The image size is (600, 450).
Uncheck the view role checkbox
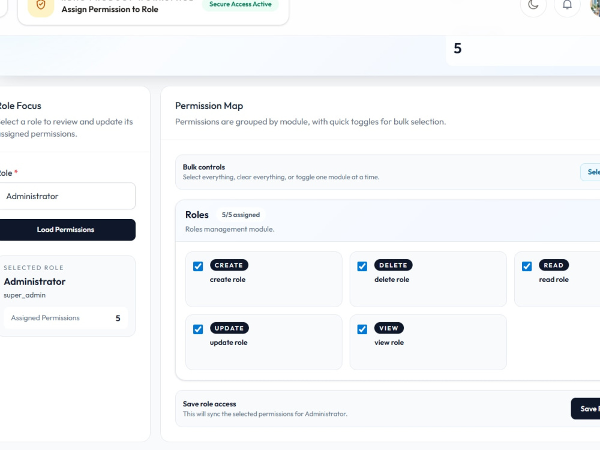(362, 329)
